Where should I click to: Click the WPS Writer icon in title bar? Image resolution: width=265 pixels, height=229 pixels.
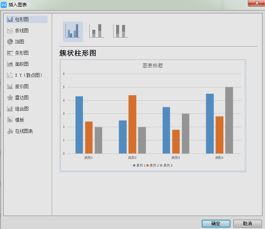[x=4, y=4]
